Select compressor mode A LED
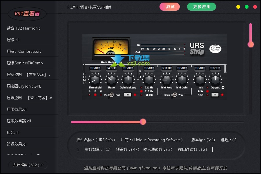This screenshot has height=174, width=261. [90, 95]
